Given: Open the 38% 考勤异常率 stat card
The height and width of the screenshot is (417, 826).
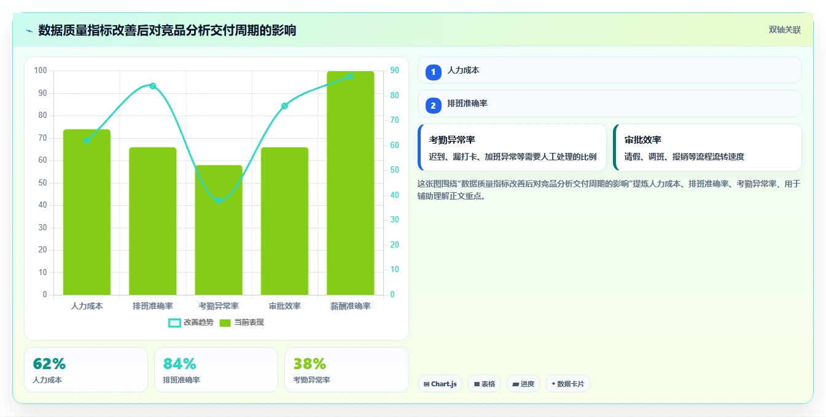Looking at the screenshot, I should pyautogui.click(x=346, y=370).
